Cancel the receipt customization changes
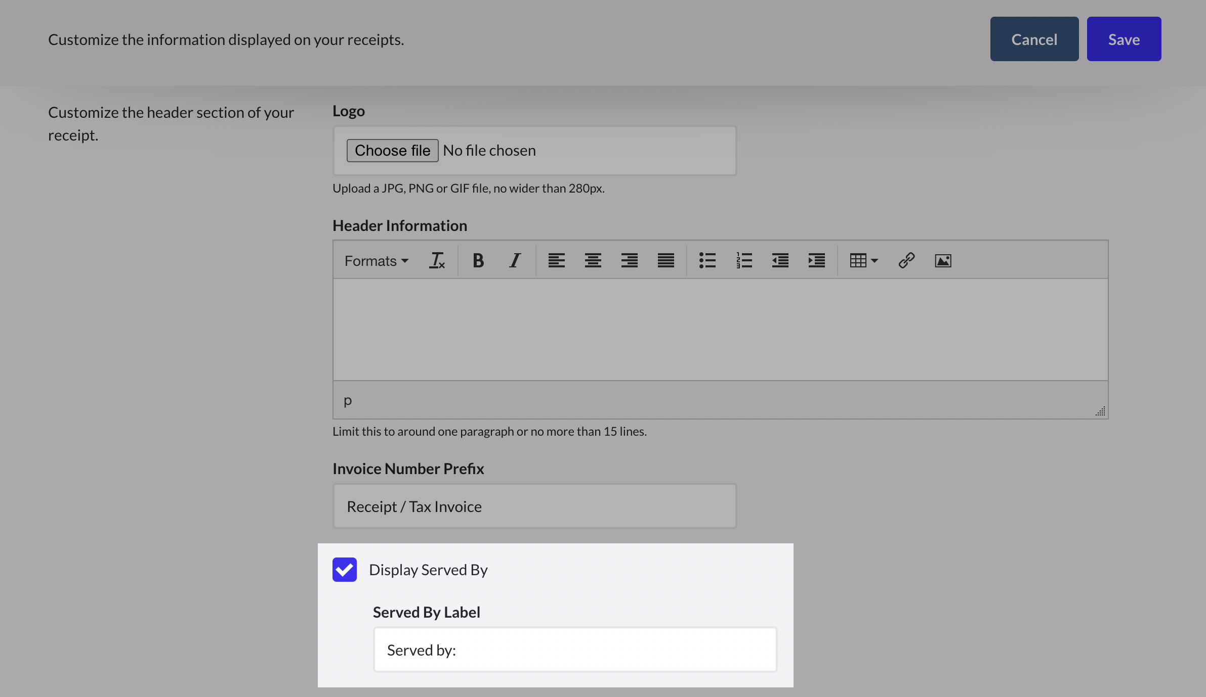The image size is (1206, 697). point(1034,39)
